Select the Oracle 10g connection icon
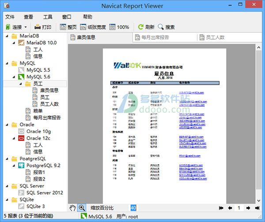The image size is (265, 222). 21,131
